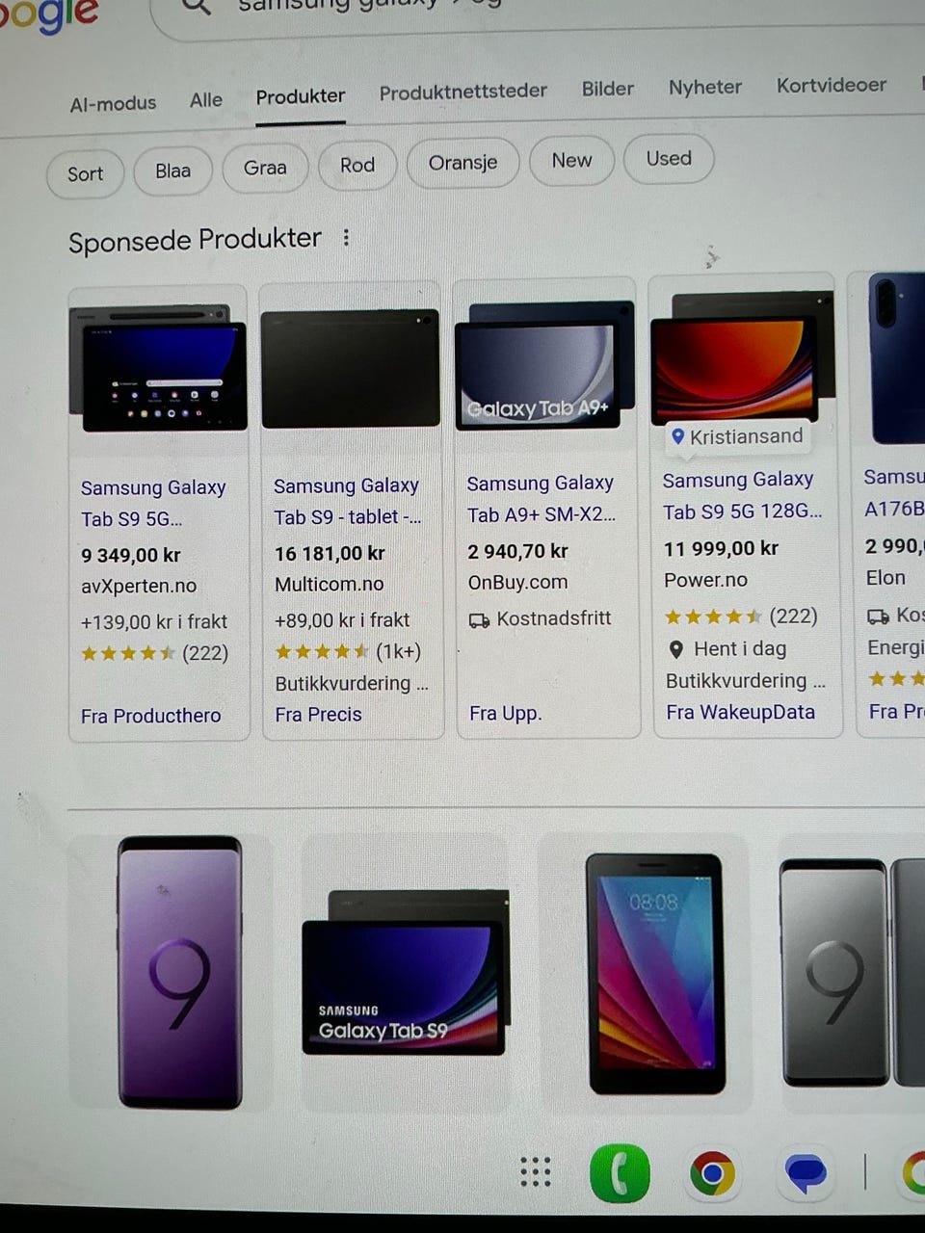The image size is (925, 1233).
Task: Click Power.no star rating (222)
Action: (740, 616)
